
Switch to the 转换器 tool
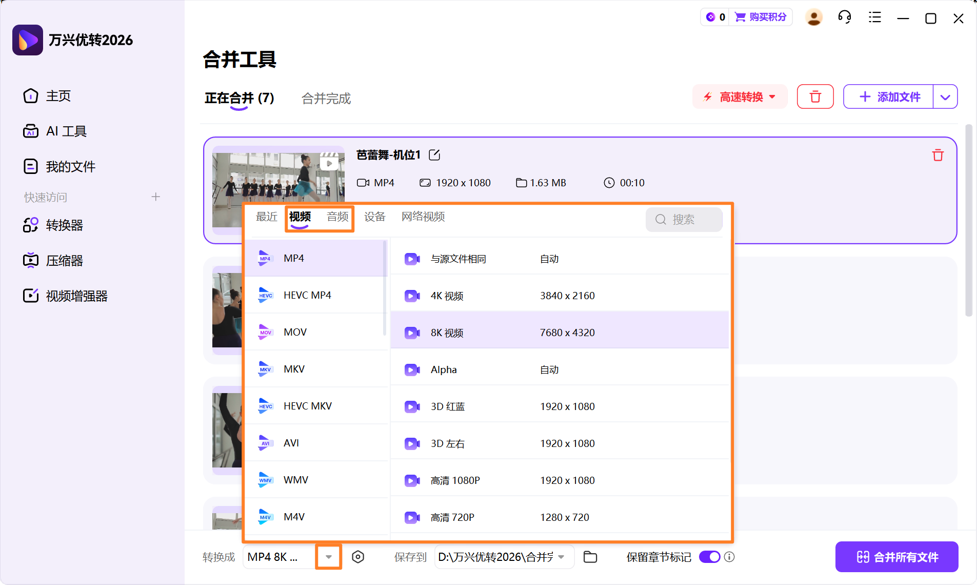point(65,225)
